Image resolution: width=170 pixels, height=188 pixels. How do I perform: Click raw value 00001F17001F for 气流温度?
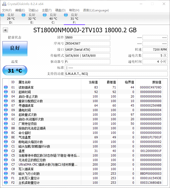[151, 137]
